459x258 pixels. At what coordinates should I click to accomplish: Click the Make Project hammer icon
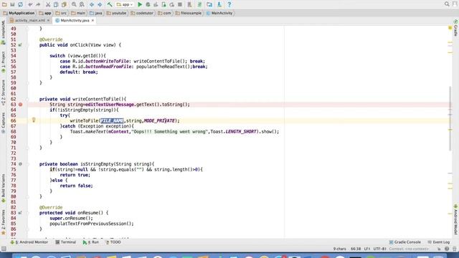pyautogui.click(x=110, y=4)
